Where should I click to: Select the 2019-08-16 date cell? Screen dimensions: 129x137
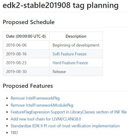(x=26, y=54)
